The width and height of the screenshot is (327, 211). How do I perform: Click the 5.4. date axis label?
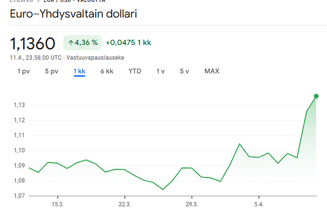259,204
